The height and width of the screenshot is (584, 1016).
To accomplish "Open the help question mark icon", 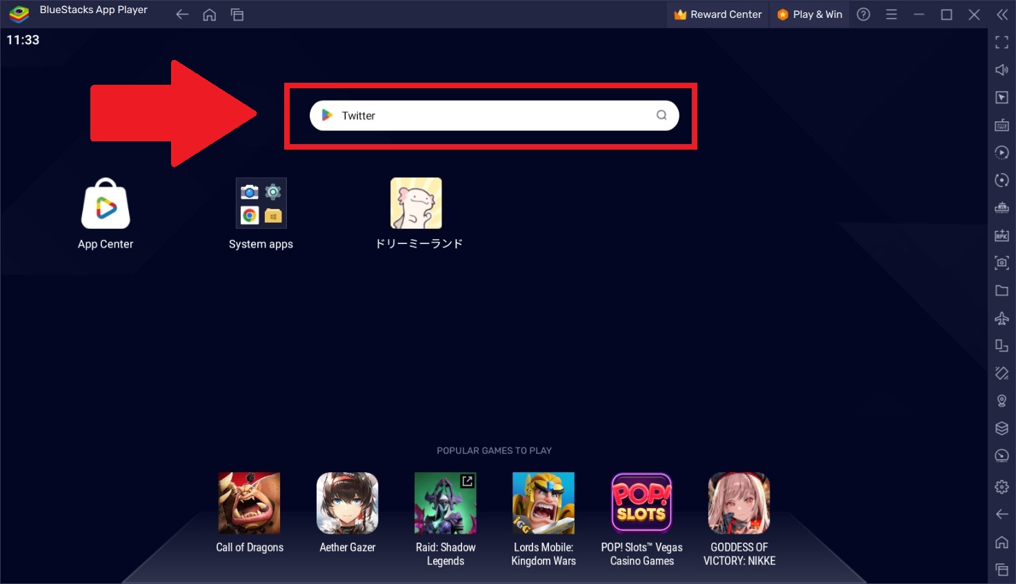I will coord(864,14).
